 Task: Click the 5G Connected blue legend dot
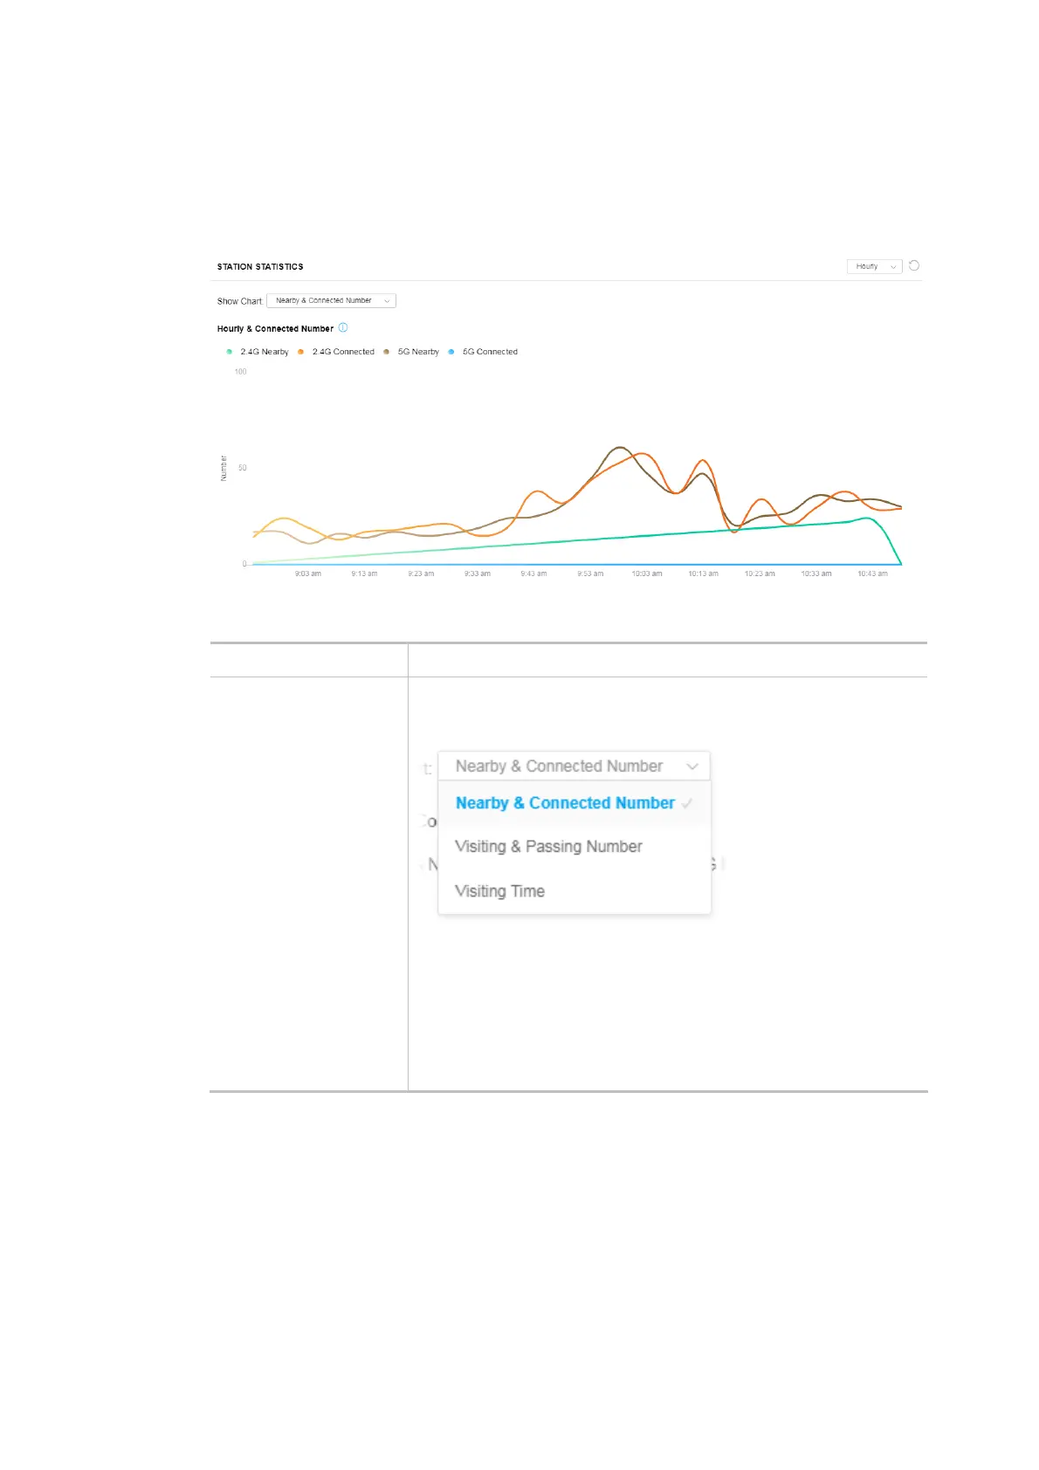click(x=451, y=352)
